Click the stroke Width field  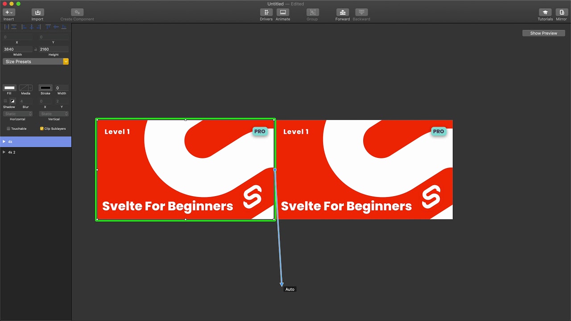pos(62,88)
